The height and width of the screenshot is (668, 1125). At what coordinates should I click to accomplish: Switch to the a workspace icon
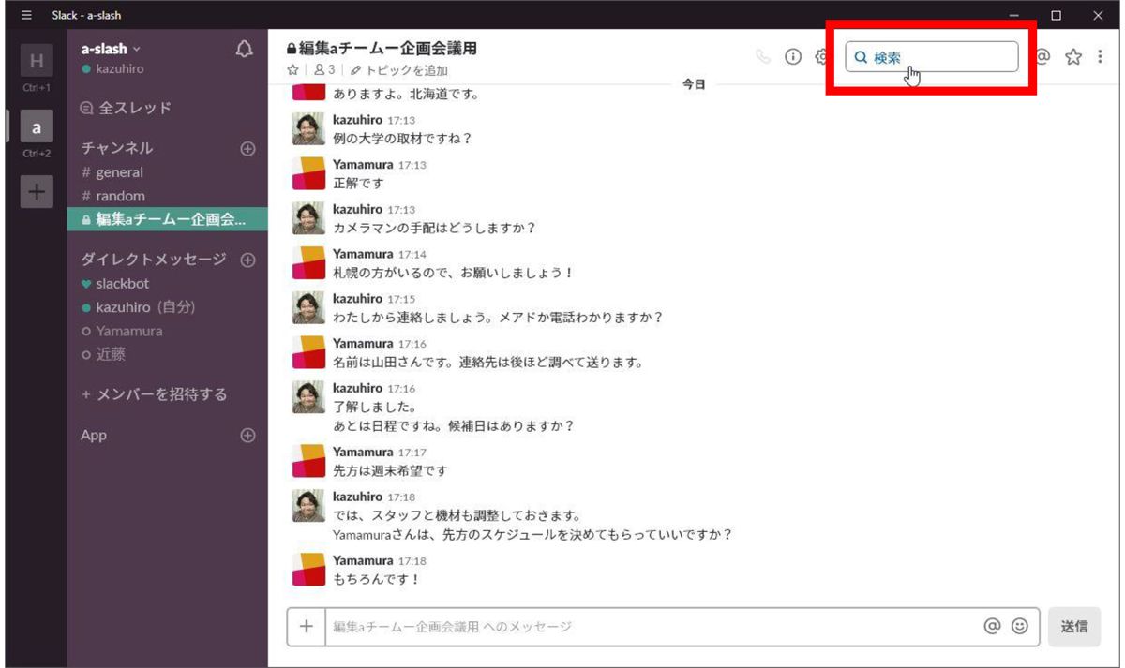37,126
